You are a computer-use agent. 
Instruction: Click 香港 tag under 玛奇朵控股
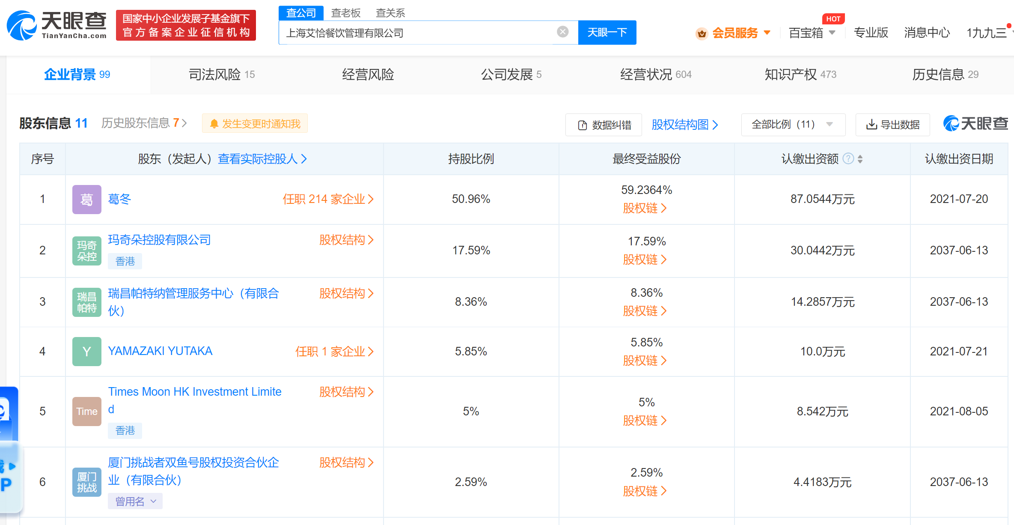(125, 261)
